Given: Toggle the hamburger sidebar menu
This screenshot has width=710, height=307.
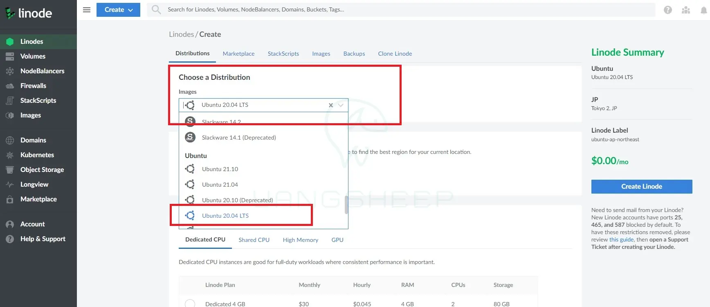Looking at the screenshot, I should click(x=87, y=10).
